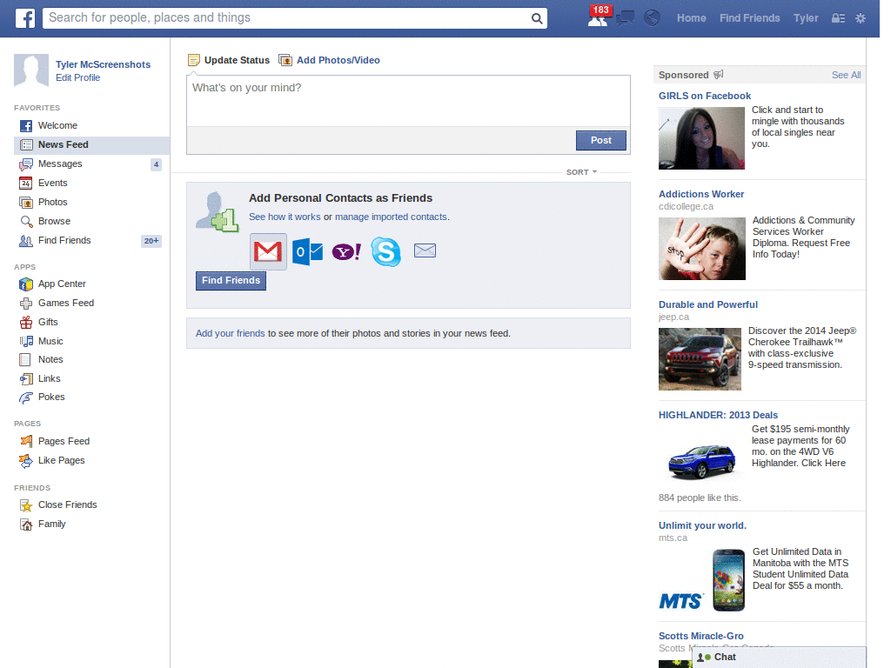
Task: Open Tyler McScreenshots profile name link
Action: [x=103, y=64]
